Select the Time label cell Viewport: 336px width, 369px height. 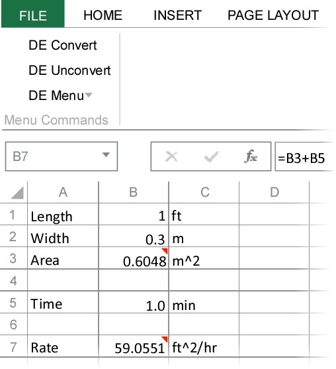(63, 302)
